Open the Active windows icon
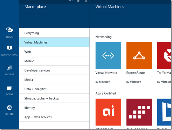Viewport: 172px width, 130px height. click(x=10, y=88)
